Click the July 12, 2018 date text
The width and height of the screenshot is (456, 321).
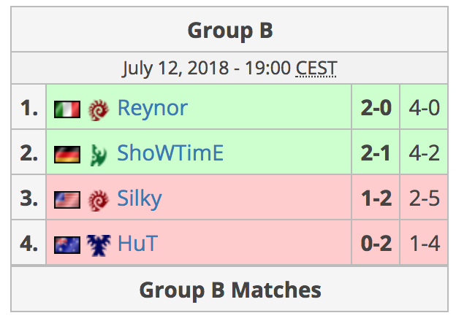[x=175, y=69]
